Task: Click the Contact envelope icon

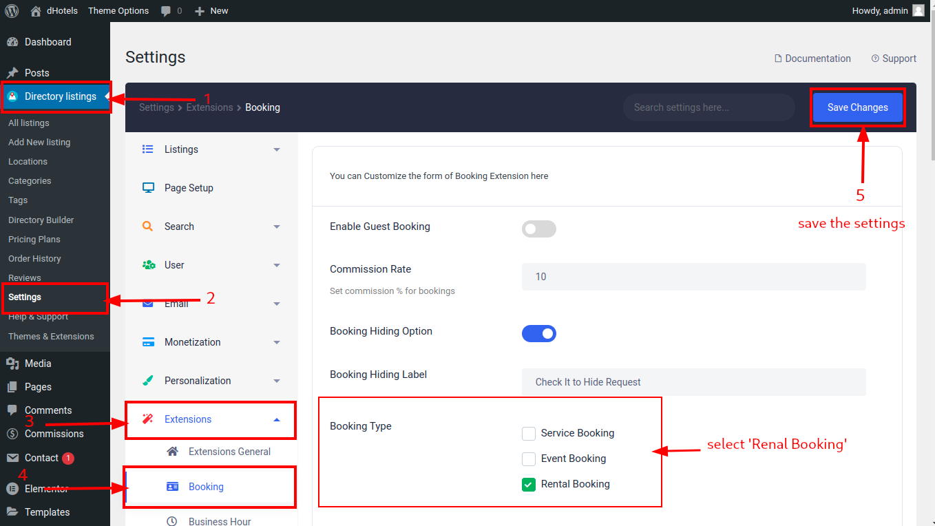Action: pos(12,458)
